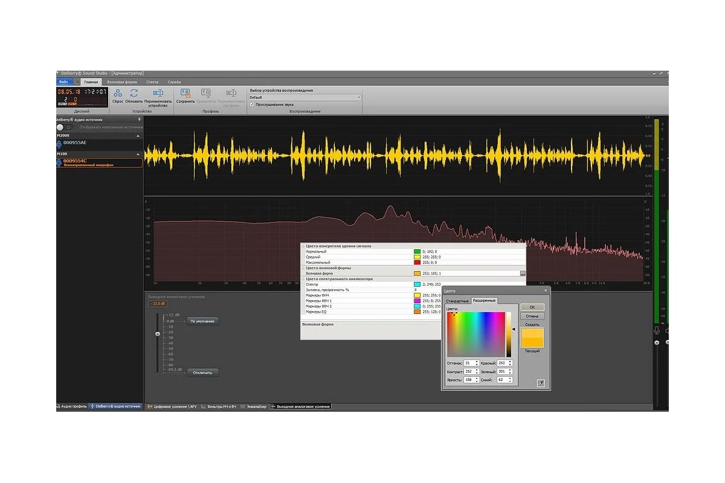Click the brightness strip in color dialog

[509, 334]
